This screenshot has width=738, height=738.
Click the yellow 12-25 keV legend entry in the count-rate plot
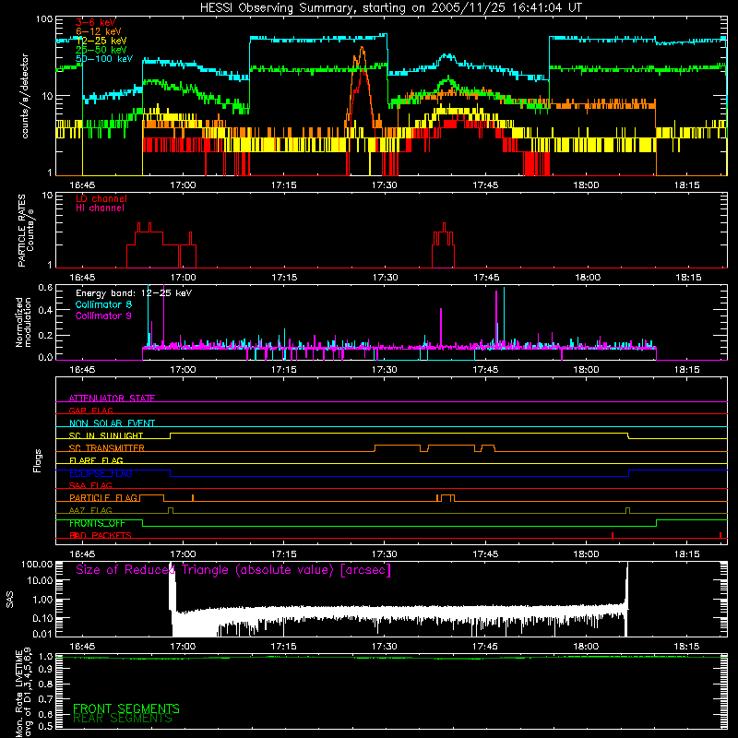101,41
